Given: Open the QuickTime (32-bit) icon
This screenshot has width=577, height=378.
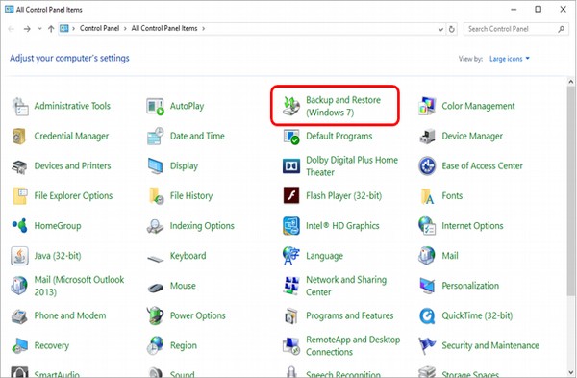Looking at the screenshot, I should click(x=427, y=315).
